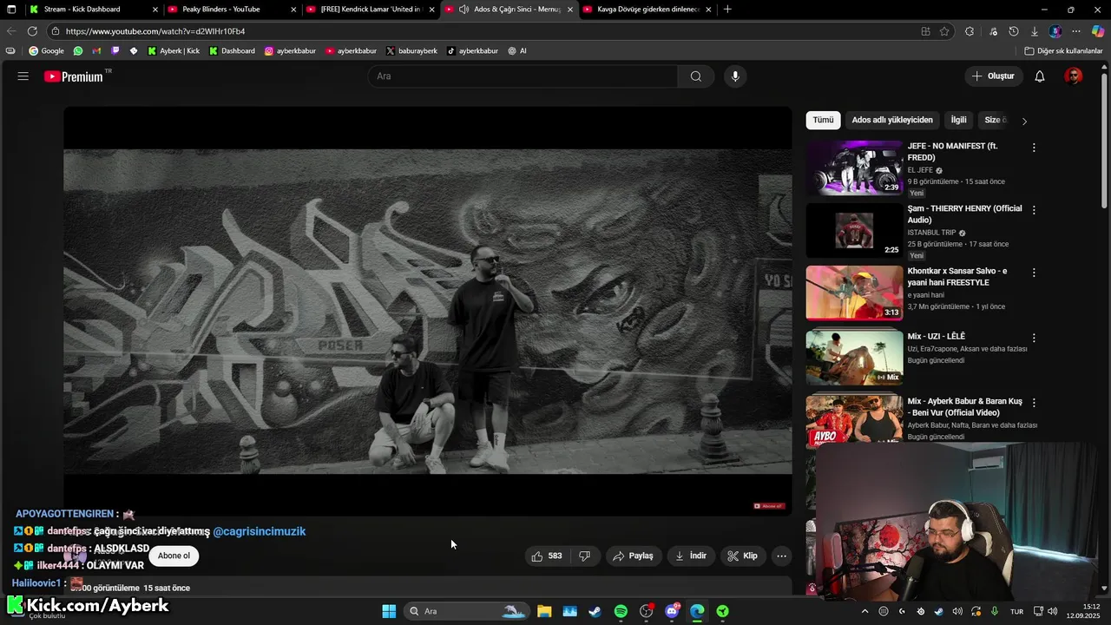The width and height of the screenshot is (1111, 625).
Task: Open options for Mix - UZI - LÊLÊ
Action: (1034, 338)
